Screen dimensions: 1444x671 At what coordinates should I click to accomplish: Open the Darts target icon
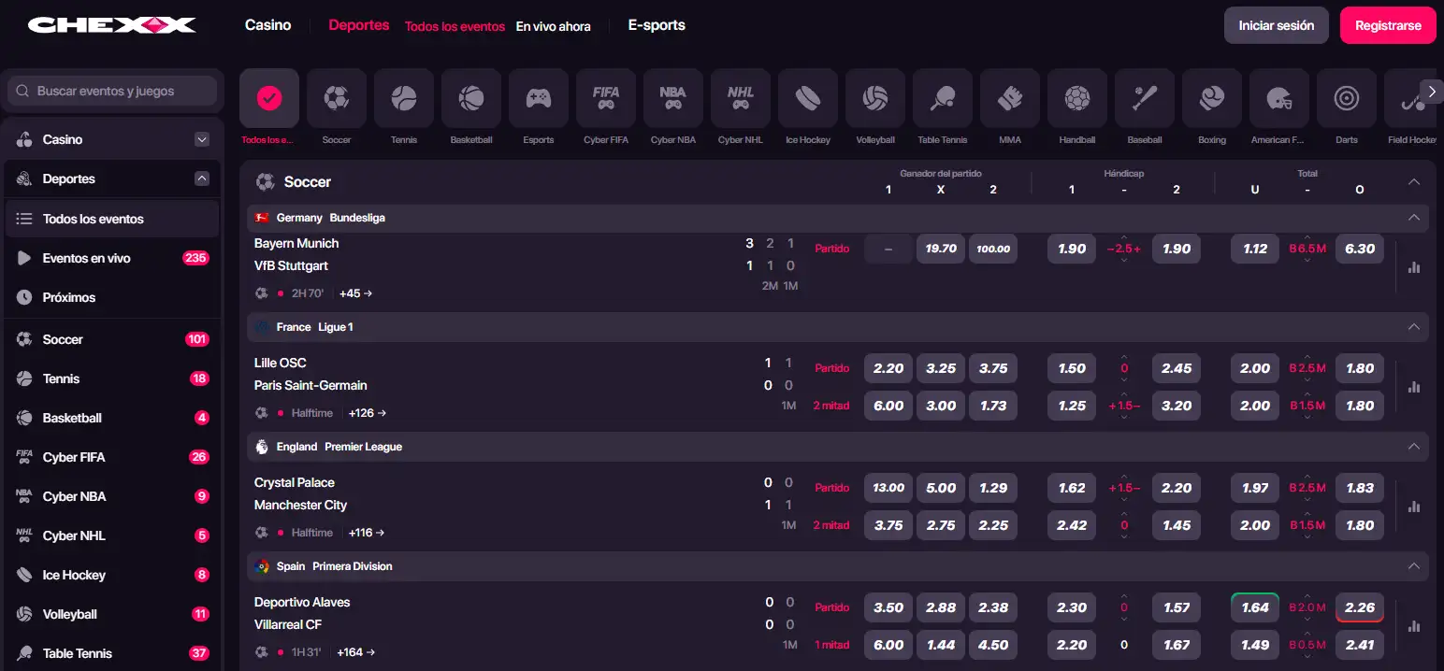click(x=1347, y=98)
